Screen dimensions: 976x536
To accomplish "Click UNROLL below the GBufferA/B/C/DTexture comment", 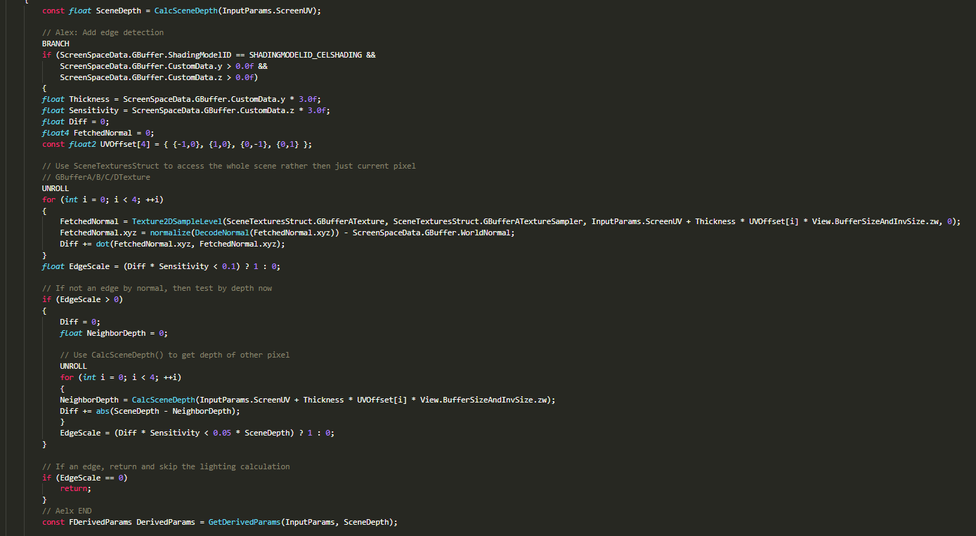I will 56,188.
